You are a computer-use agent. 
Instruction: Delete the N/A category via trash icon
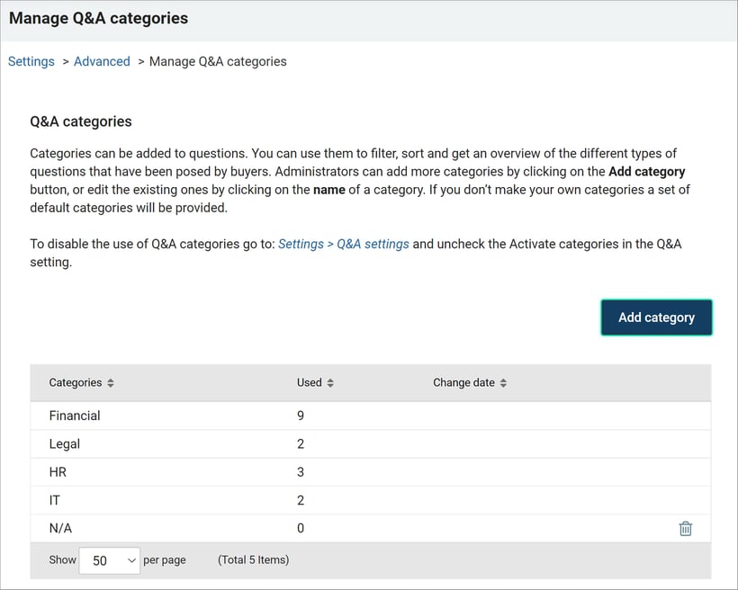686,529
